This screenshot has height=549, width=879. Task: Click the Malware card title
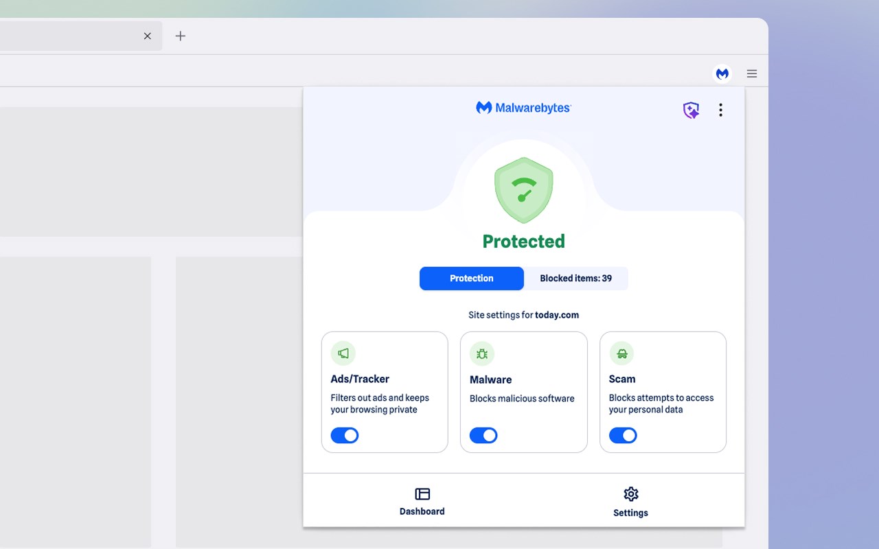pyautogui.click(x=490, y=379)
